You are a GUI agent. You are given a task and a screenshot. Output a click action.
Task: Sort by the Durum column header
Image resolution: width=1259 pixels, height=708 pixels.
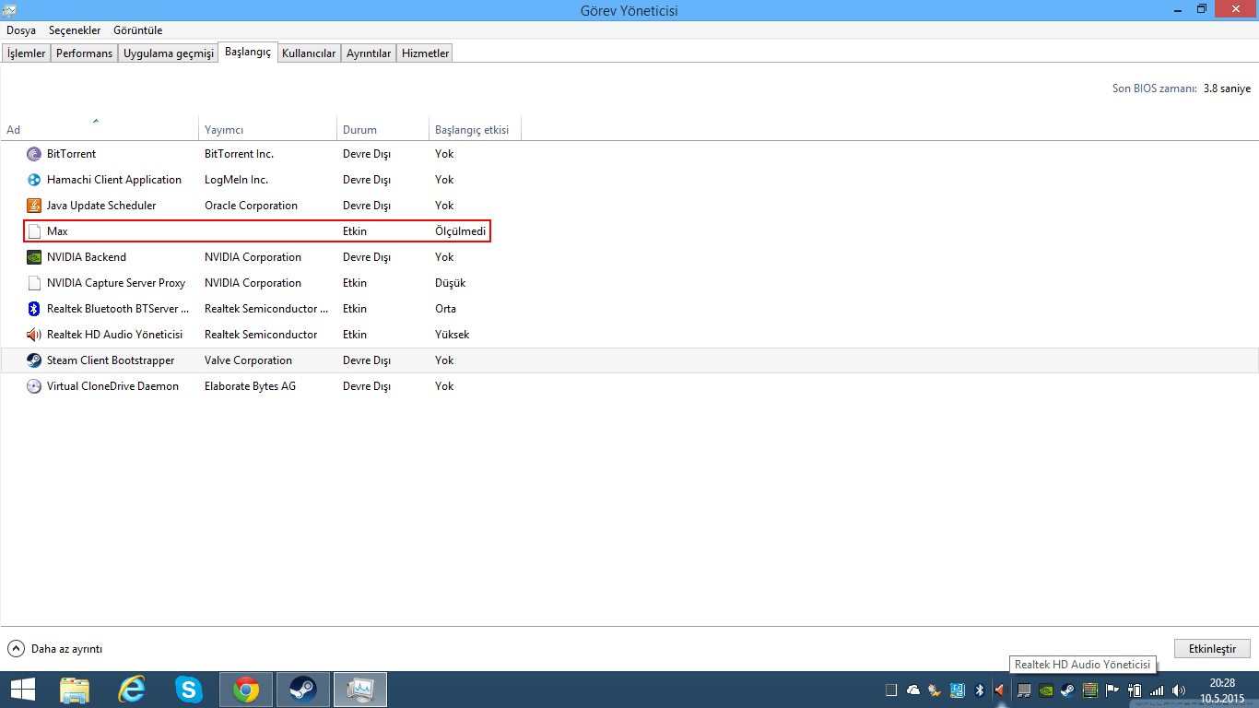(x=383, y=128)
